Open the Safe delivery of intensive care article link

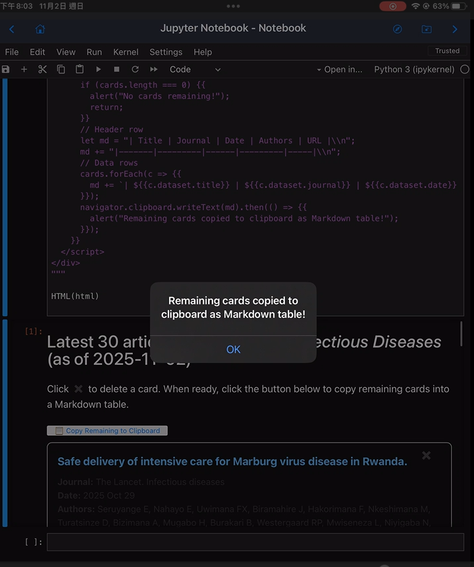click(x=232, y=462)
